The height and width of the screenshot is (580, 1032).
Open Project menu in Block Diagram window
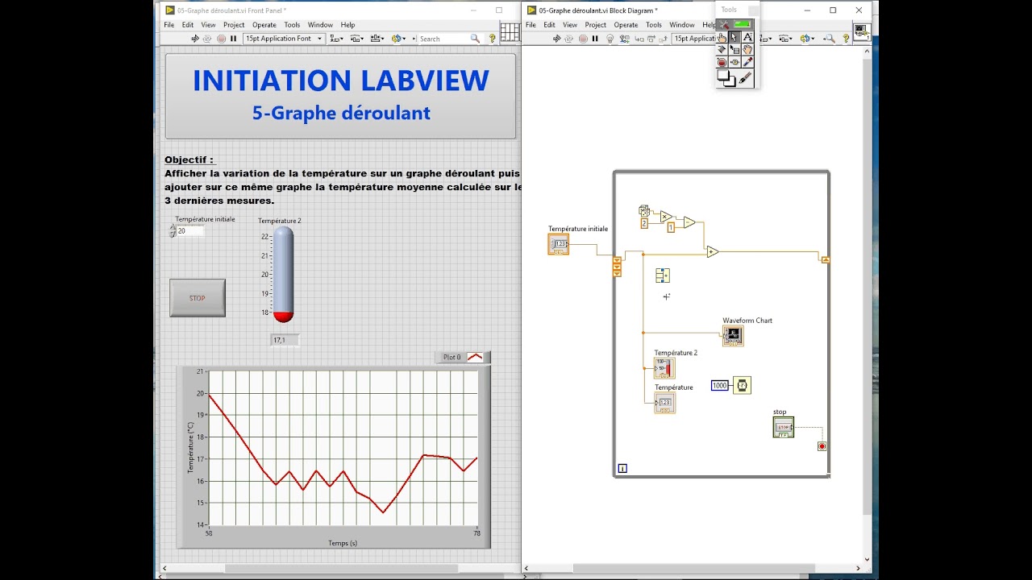[x=596, y=25]
